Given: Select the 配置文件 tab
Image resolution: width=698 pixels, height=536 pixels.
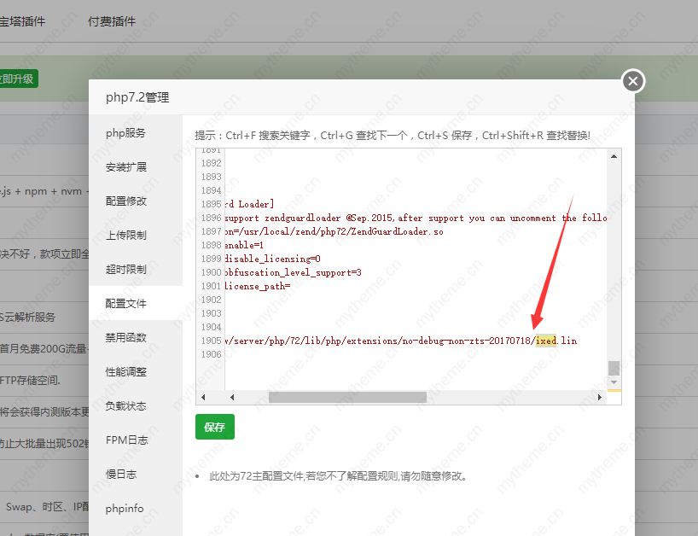Looking at the screenshot, I should coord(125,304).
